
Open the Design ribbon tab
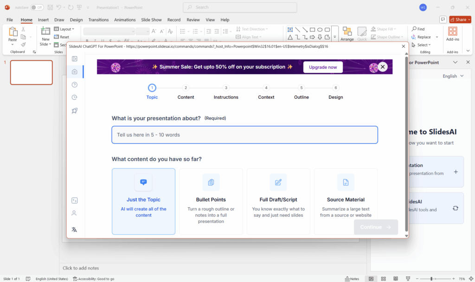[76, 20]
